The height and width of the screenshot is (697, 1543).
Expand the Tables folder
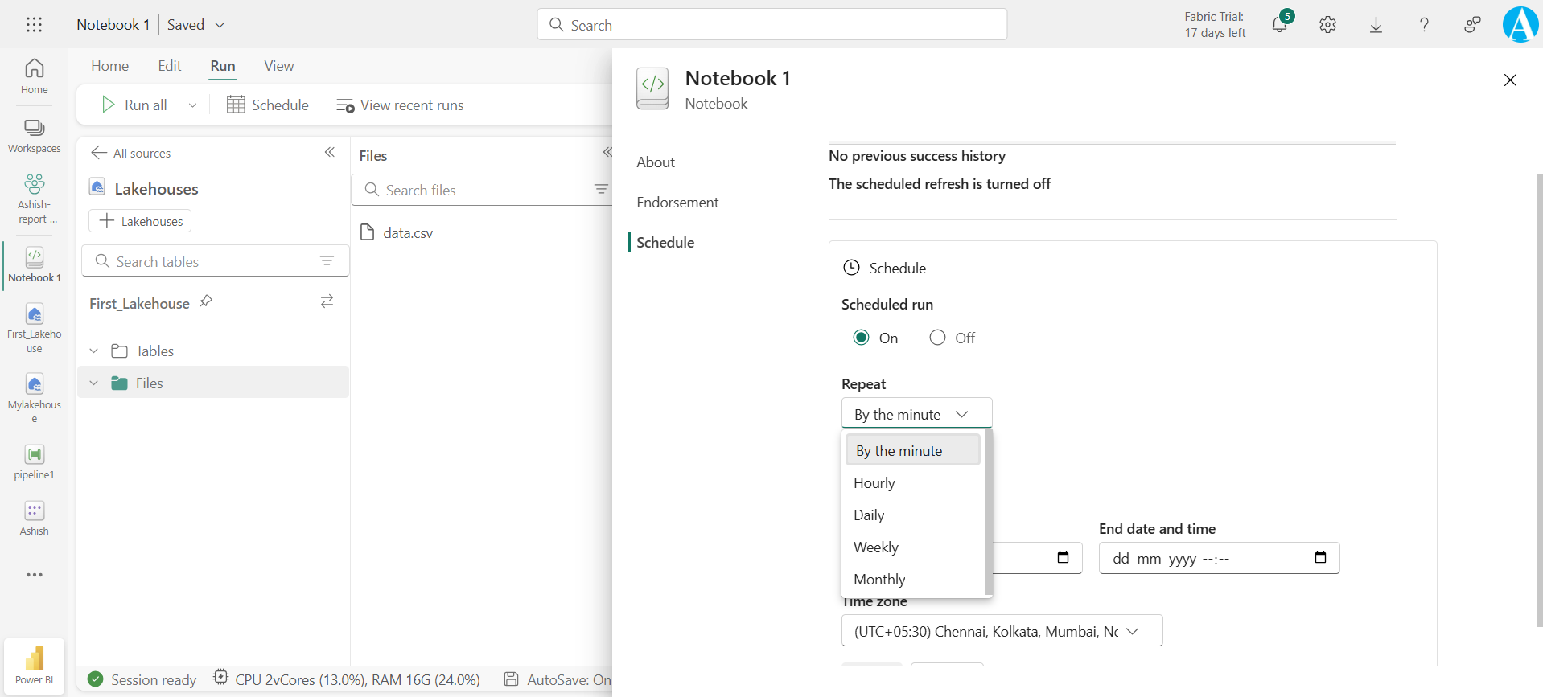[94, 351]
